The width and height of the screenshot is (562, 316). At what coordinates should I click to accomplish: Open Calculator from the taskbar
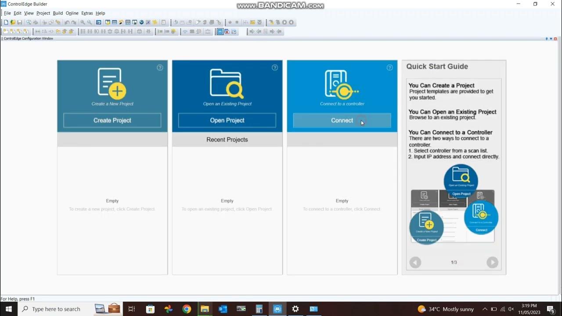point(259,309)
